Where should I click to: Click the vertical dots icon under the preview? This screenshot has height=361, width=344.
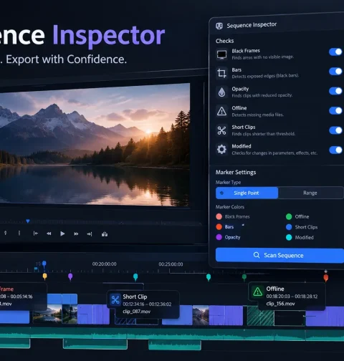(19, 233)
